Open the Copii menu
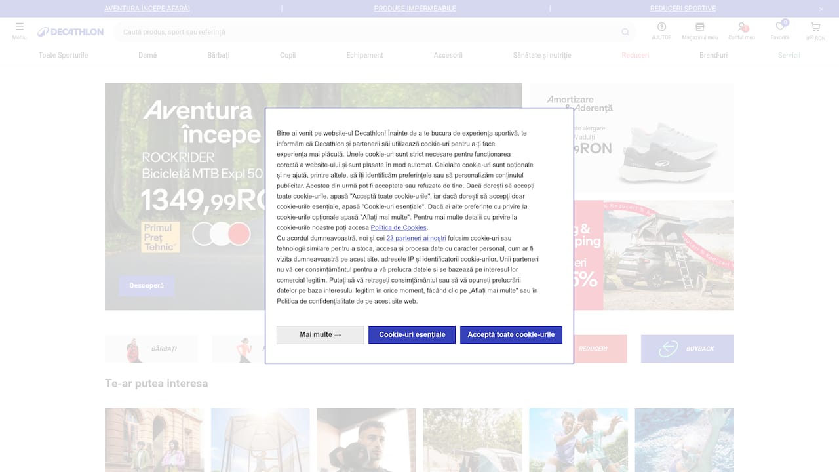This screenshot has width=839, height=472. click(x=288, y=55)
